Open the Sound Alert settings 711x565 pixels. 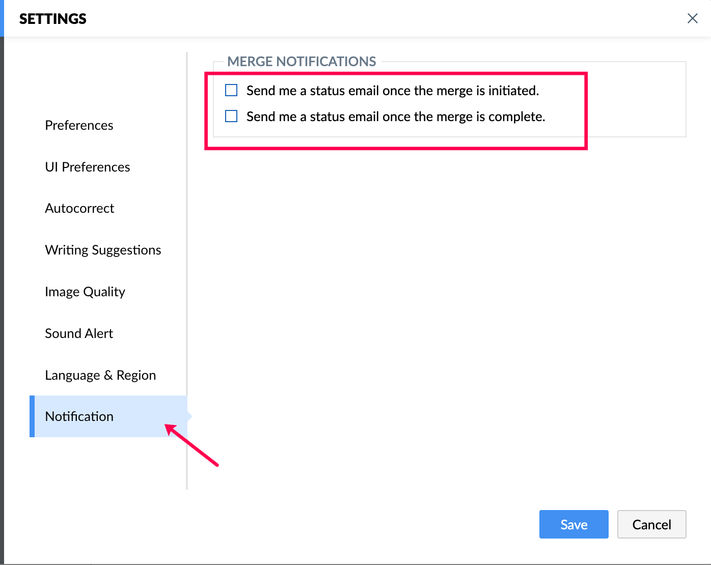(79, 333)
